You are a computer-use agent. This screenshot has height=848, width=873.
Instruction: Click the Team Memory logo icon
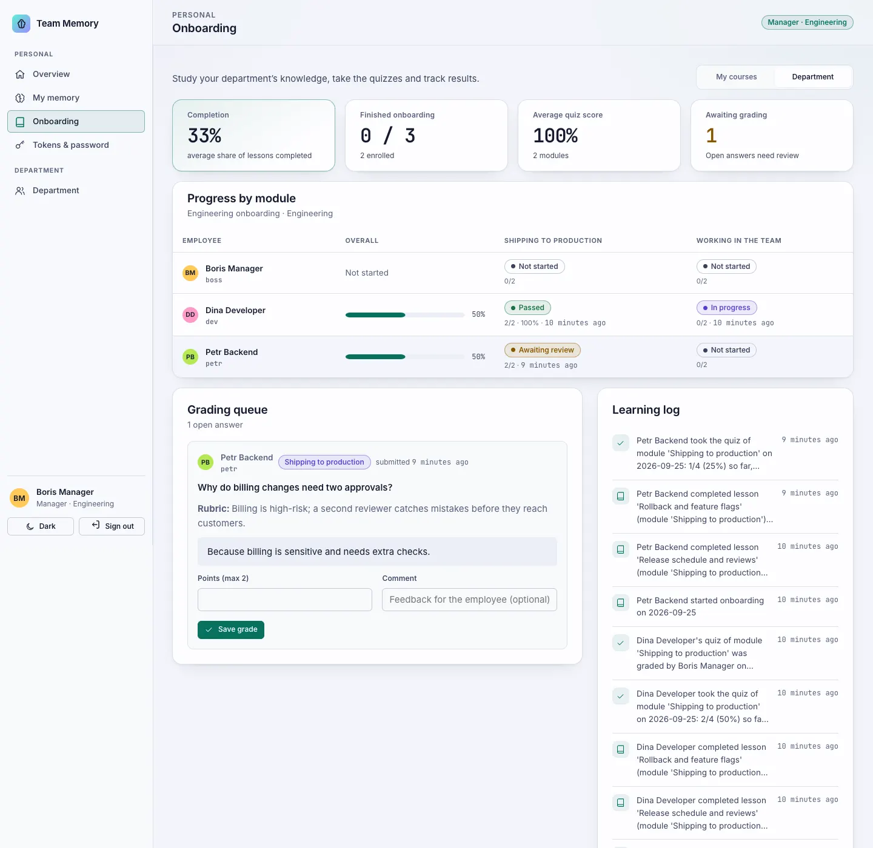pos(21,24)
